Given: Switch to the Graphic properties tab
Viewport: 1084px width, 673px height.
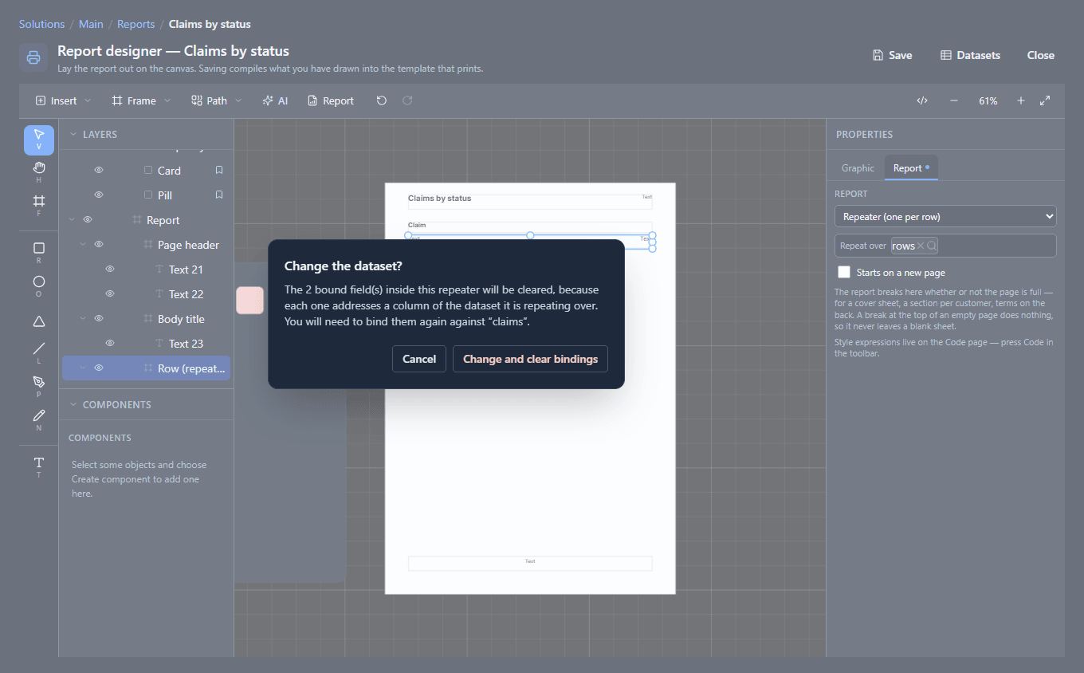Looking at the screenshot, I should point(858,168).
